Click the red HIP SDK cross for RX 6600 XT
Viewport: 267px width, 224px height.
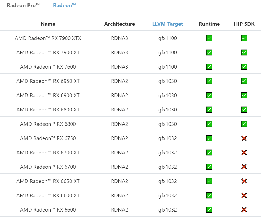tap(244, 195)
